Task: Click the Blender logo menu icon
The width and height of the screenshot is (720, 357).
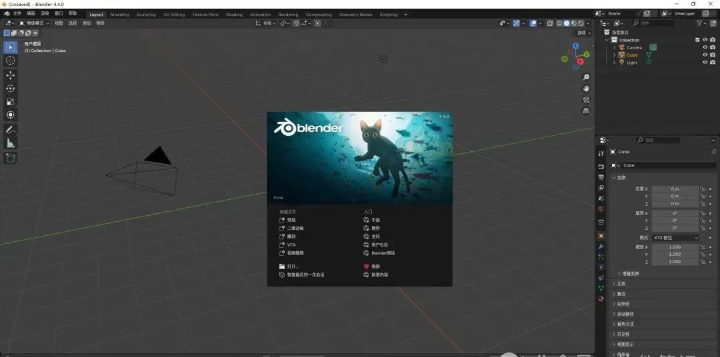Action: click(x=7, y=14)
